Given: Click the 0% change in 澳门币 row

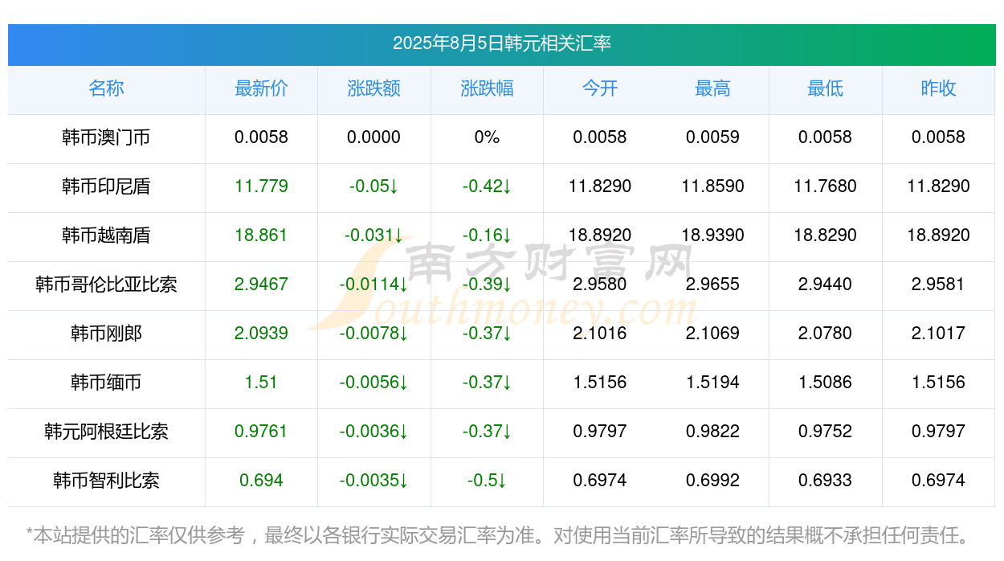Looking at the screenshot, I should [x=487, y=137].
